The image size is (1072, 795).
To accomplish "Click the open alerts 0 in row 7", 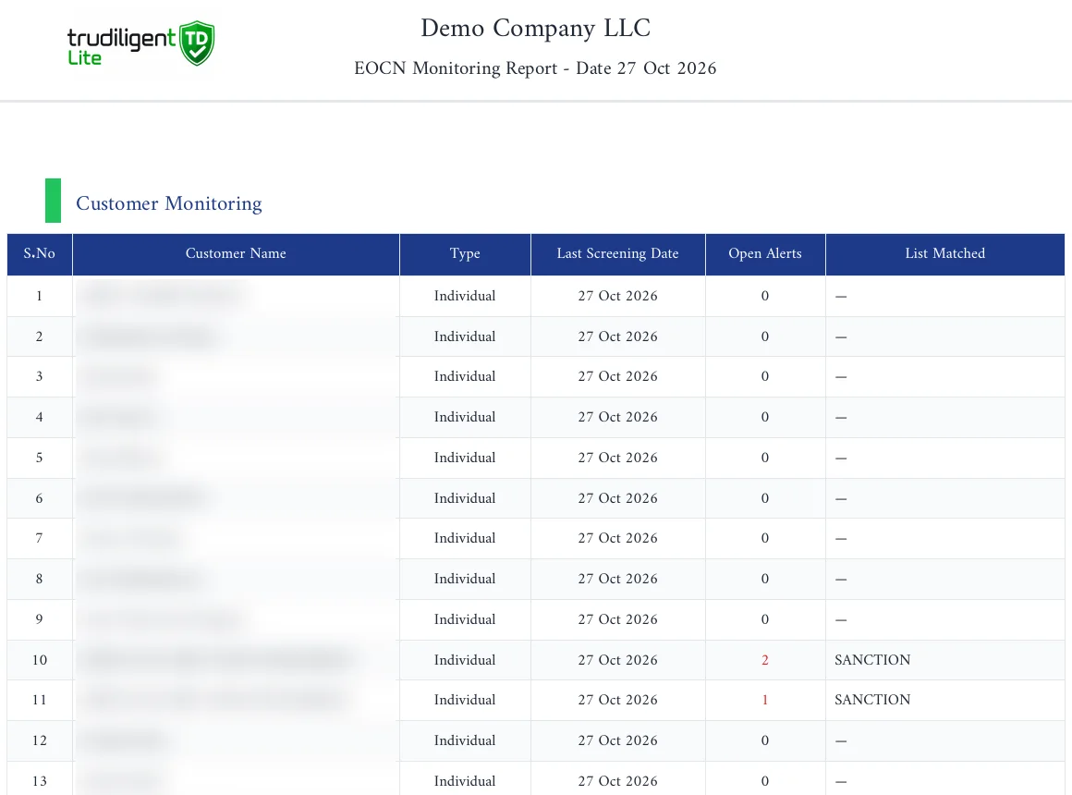I will pos(765,538).
